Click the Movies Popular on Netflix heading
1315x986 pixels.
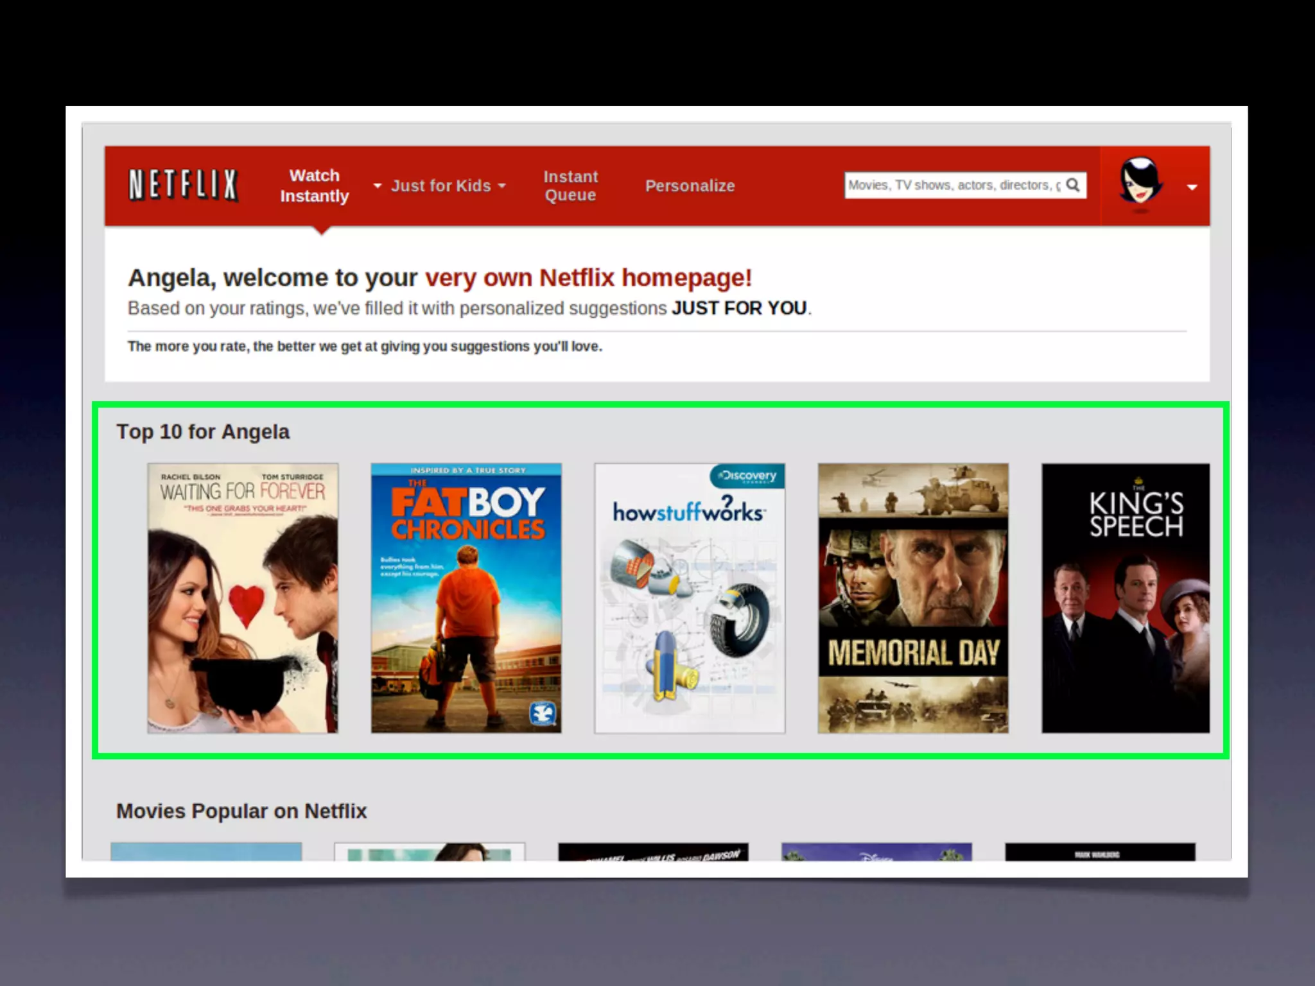(x=241, y=811)
